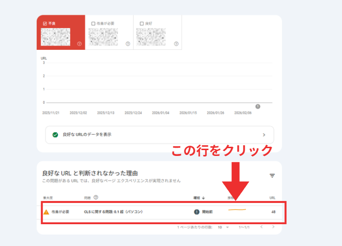342x246 pixels.
Task: Click the gray annotation marker on the chart
Action: 258,106
